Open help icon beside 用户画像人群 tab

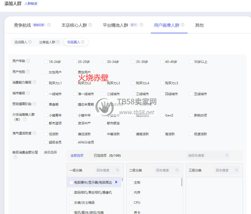[x=183, y=25]
